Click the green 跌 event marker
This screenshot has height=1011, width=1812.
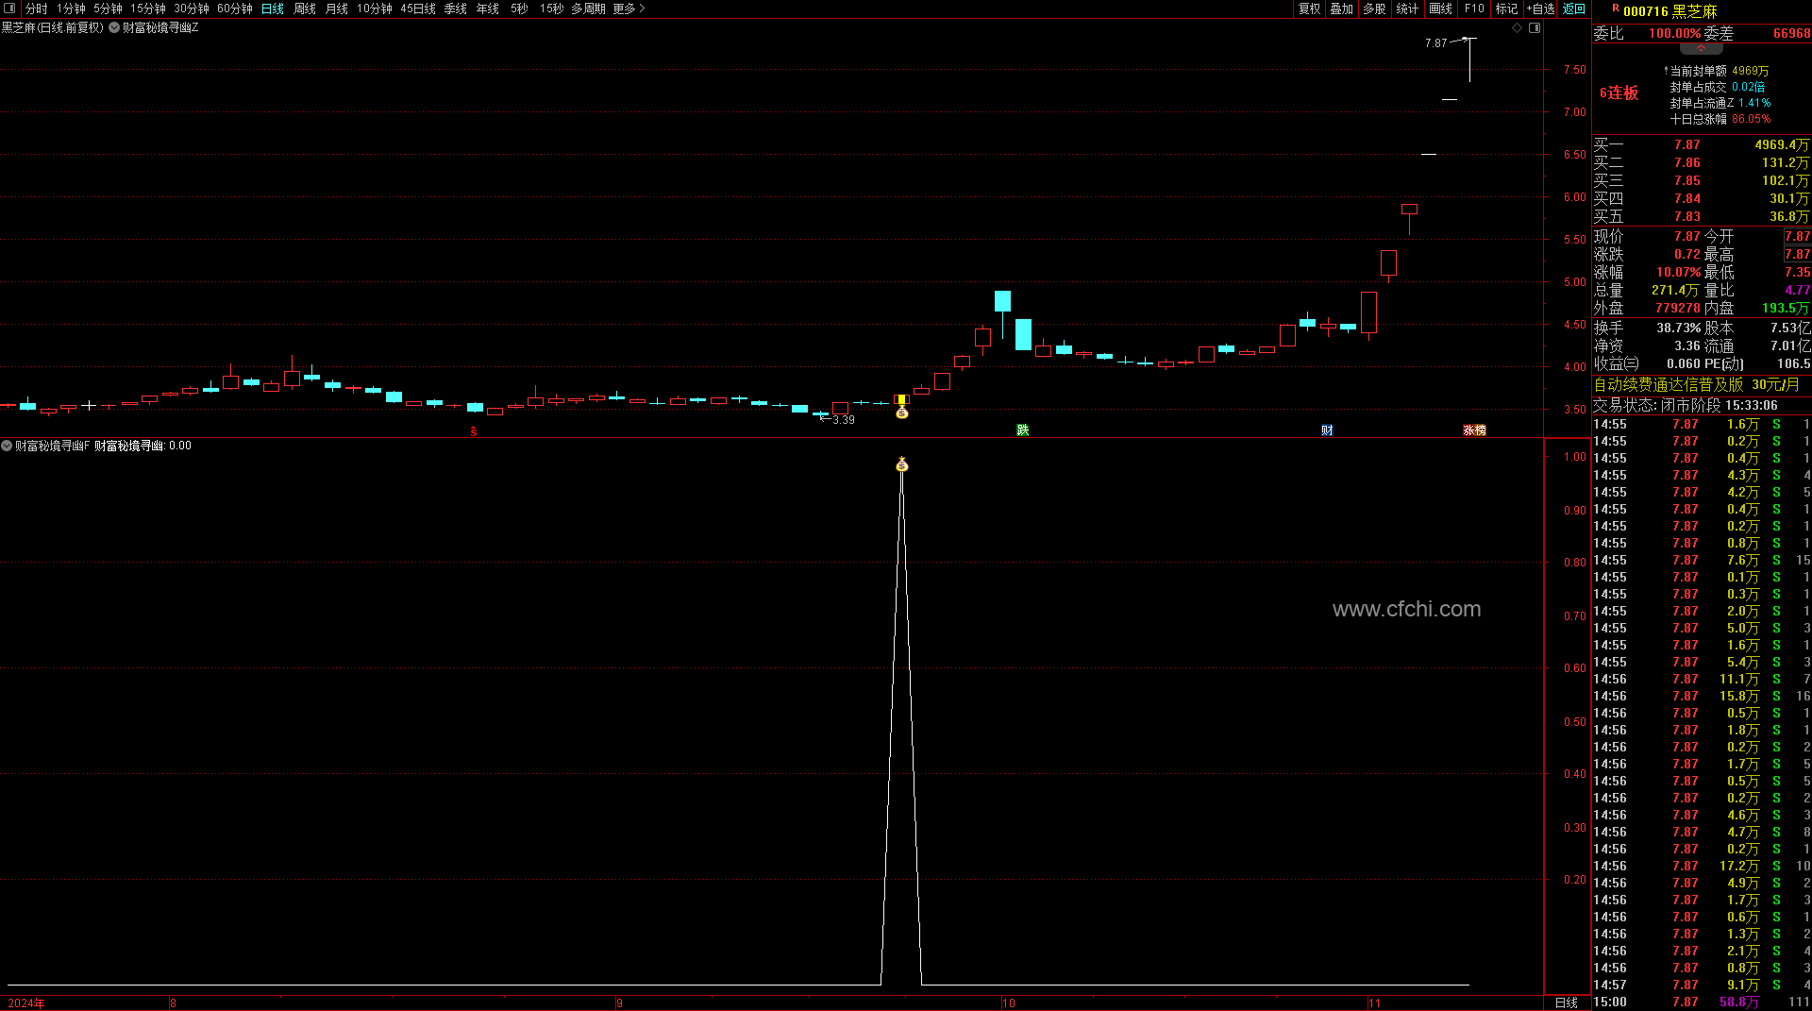[1022, 430]
